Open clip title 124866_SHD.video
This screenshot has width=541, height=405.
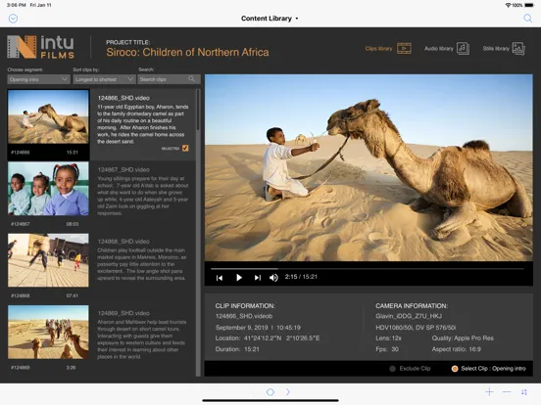[123, 98]
